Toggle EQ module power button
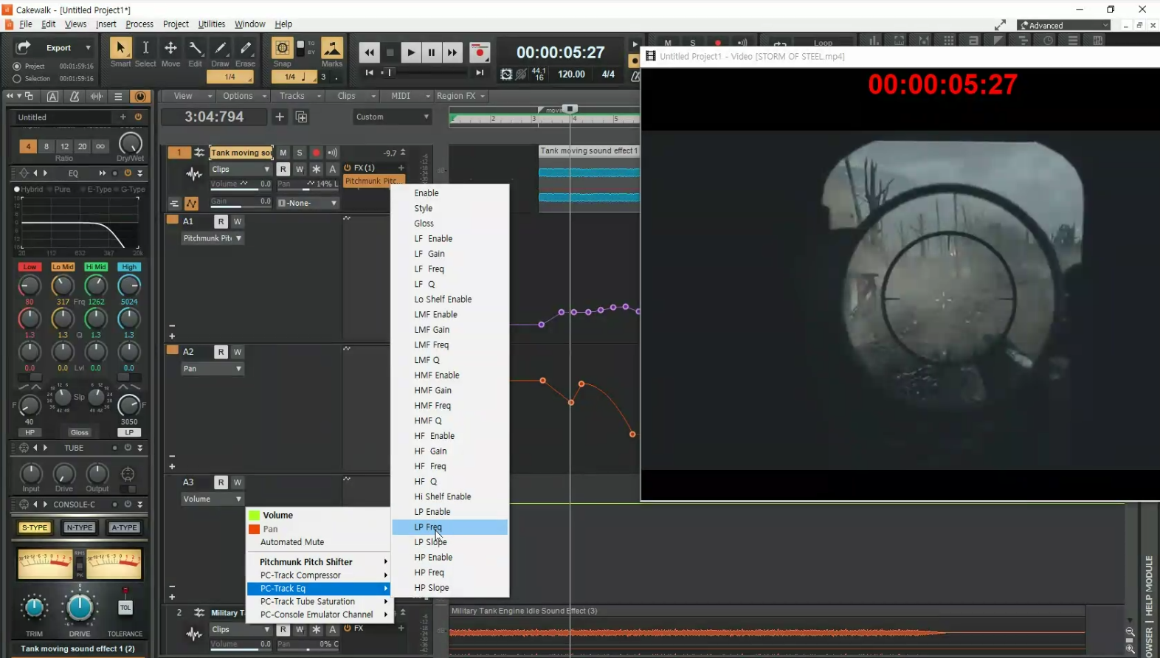Screen dimensions: 1160x658 (x=128, y=173)
